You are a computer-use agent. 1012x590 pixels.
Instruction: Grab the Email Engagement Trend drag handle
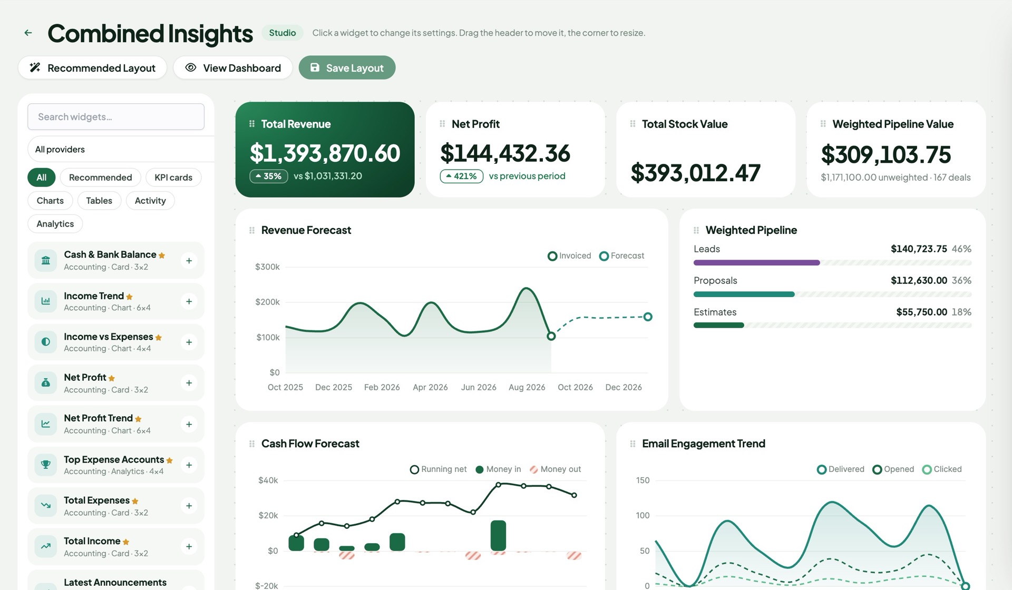[x=632, y=444]
